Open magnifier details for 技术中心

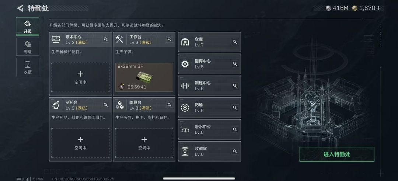[106, 39]
